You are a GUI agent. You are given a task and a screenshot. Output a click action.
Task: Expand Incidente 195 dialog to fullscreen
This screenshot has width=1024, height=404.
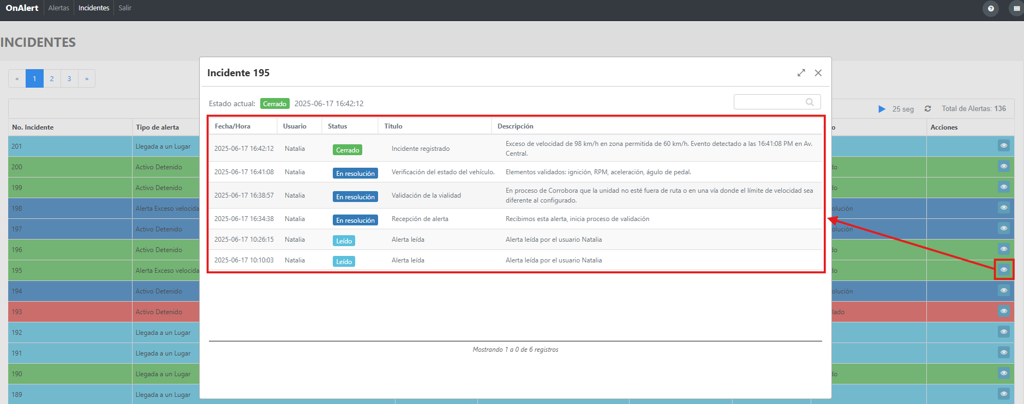801,73
